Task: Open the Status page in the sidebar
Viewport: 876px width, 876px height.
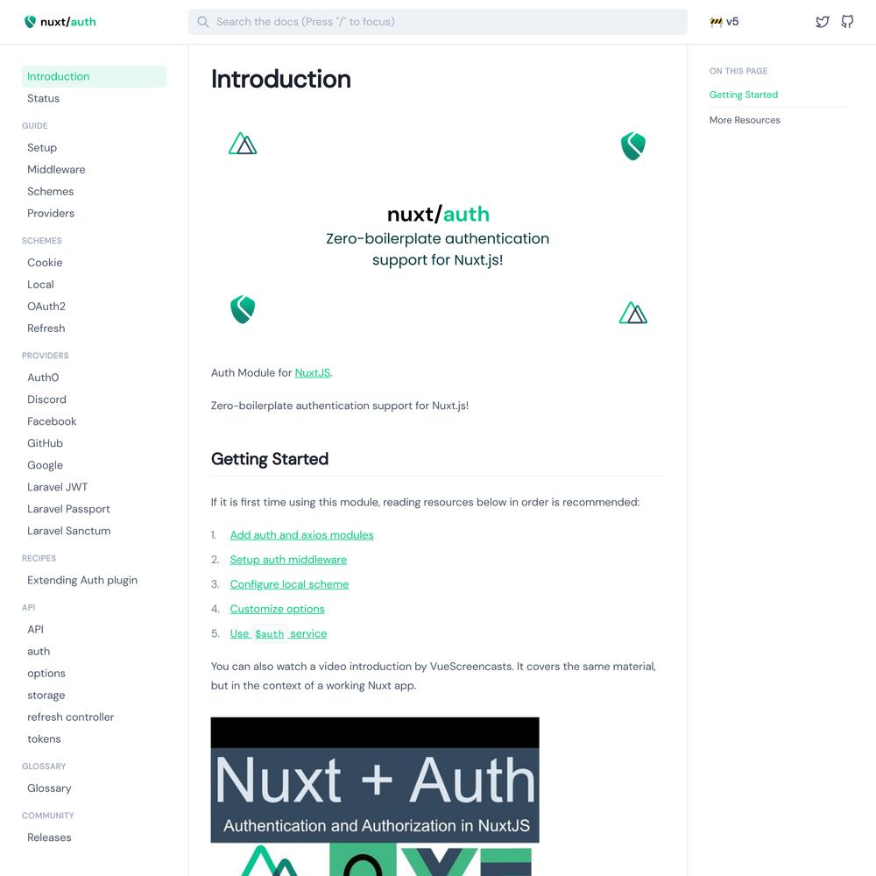Action: pyautogui.click(x=43, y=98)
